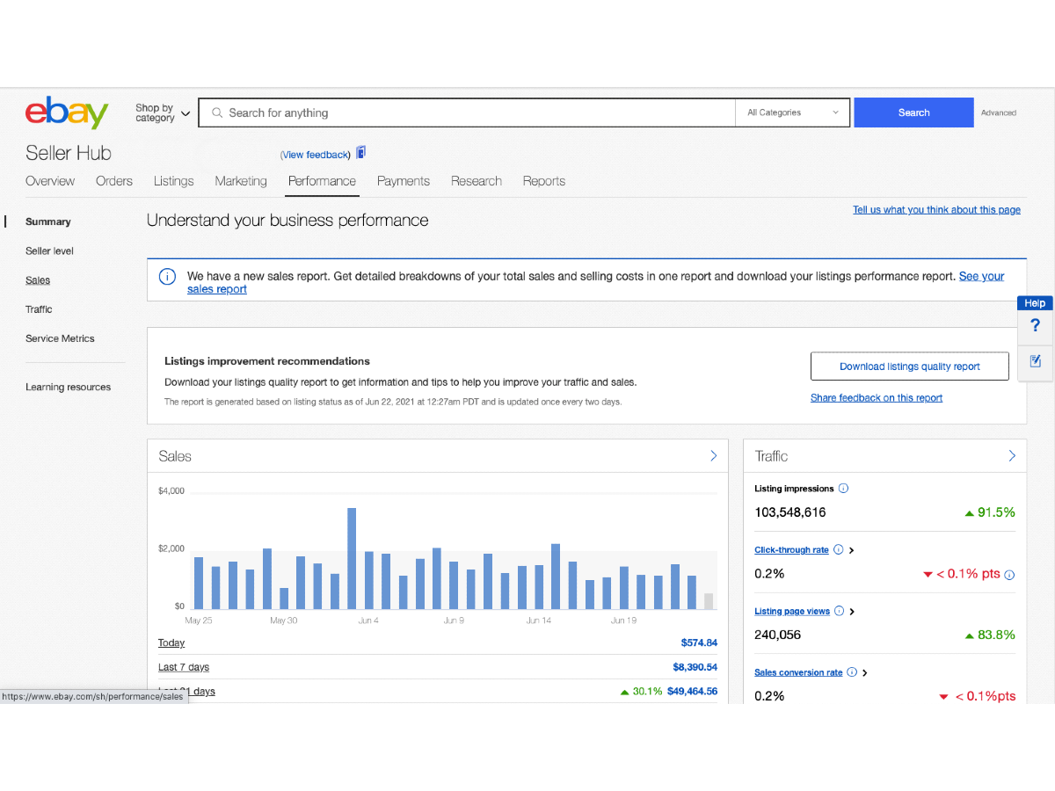Switch to the Marketing tab

coord(241,181)
